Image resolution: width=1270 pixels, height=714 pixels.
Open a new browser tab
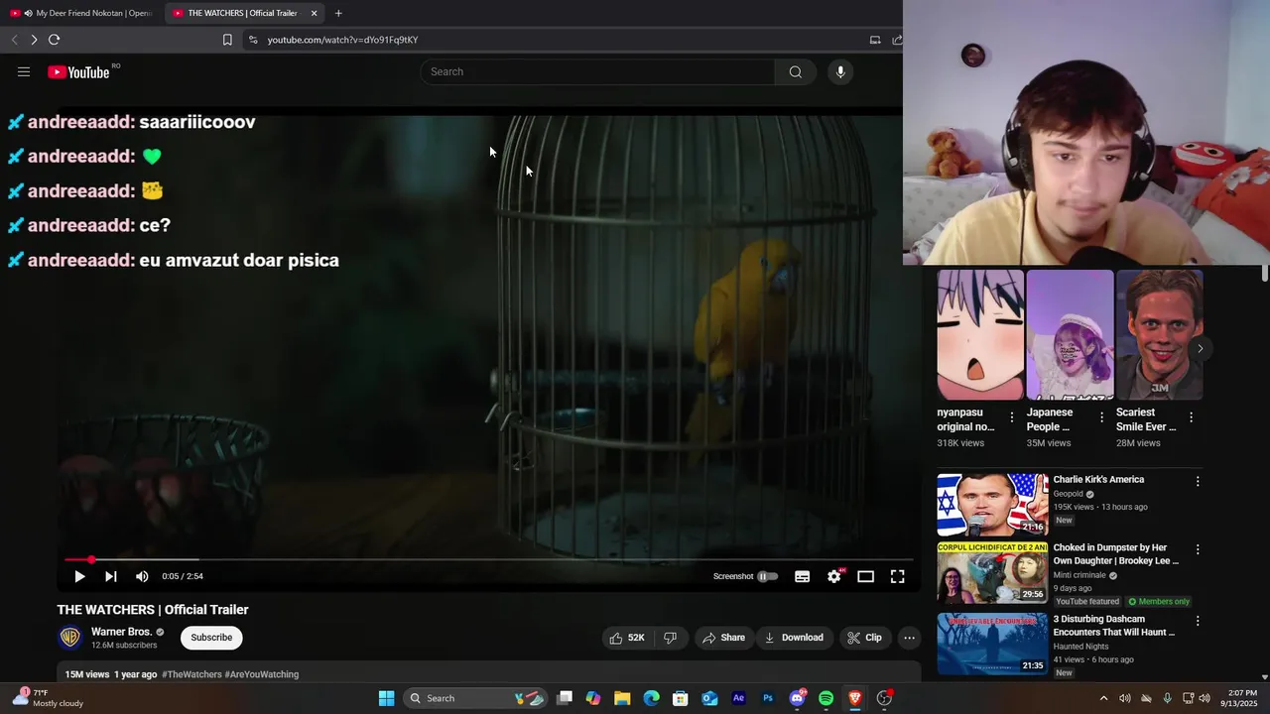coord(338,13)
